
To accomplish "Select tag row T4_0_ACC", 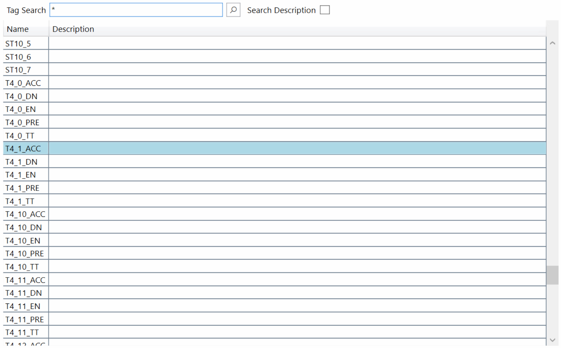I will click(x=275, y=83).
